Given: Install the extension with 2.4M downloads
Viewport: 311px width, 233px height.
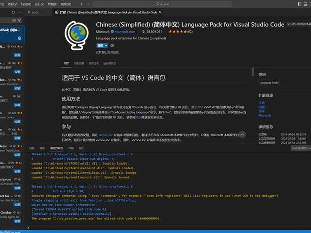Looking at the screenshot, I should pos(17,55).
